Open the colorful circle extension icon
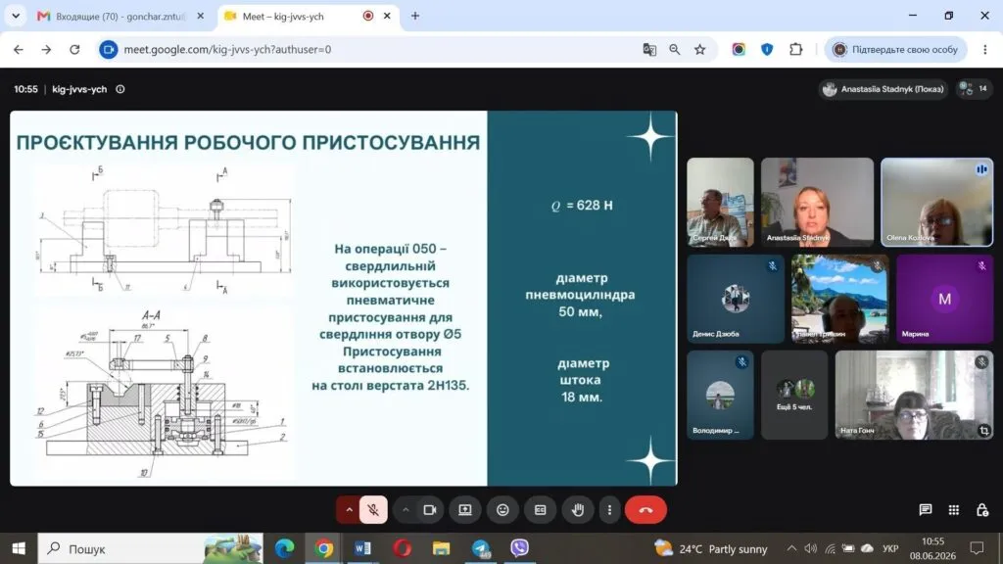The width and height of the screenshot is (1003, 564). 739,49
